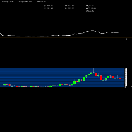Click the 'OC: 4.41' value
This screenshot has width=132, height=132.
(90, 6)
